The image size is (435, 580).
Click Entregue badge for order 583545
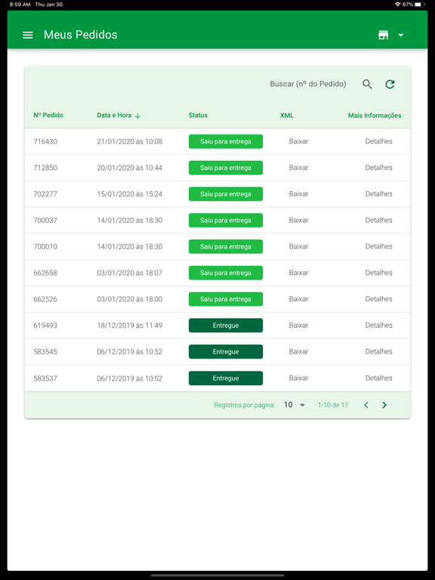226,351
